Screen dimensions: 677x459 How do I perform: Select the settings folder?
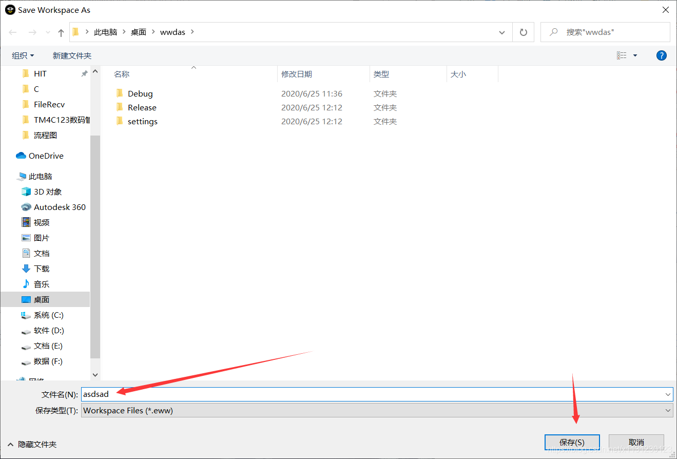pos(142,121)
